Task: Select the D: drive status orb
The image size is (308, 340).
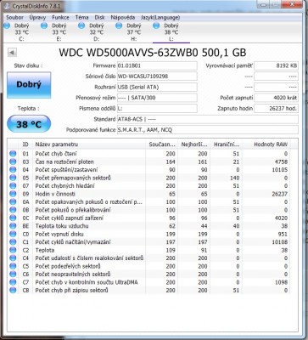Action: point(81,25)
